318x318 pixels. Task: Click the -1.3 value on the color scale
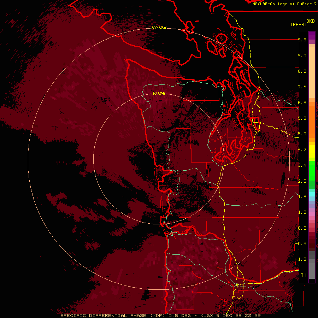tap(301, 259)
